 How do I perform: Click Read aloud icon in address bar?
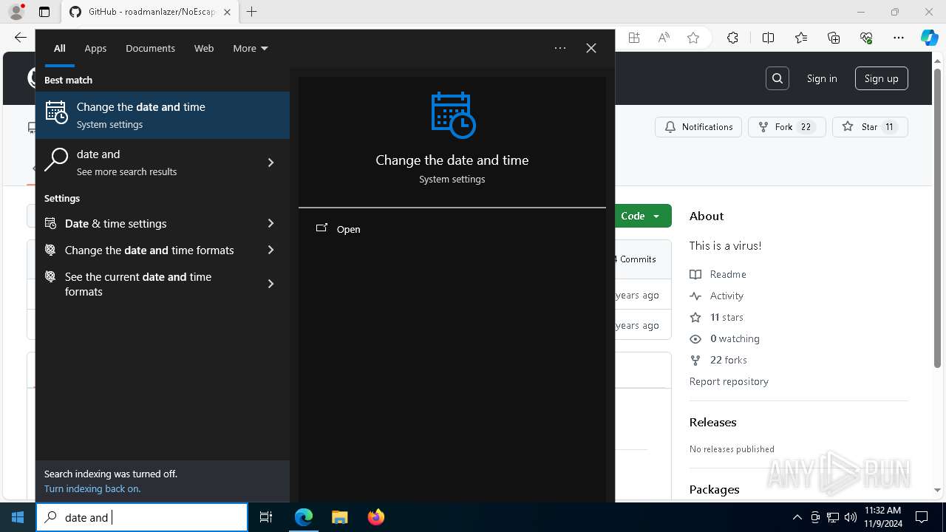coord(664,38)
